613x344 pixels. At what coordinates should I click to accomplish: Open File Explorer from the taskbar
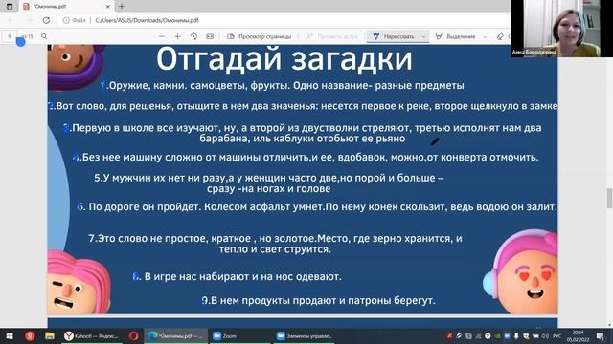coord(49,335)
